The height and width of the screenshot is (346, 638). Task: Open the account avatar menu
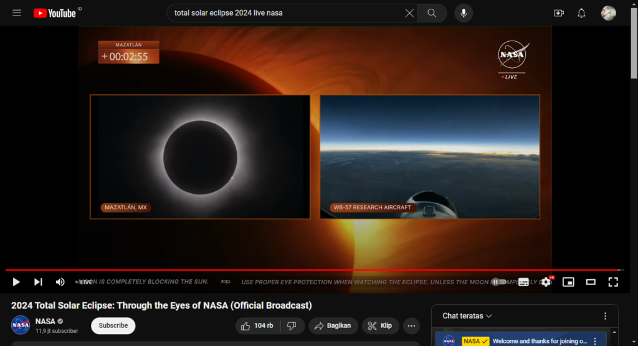point(608,13)
